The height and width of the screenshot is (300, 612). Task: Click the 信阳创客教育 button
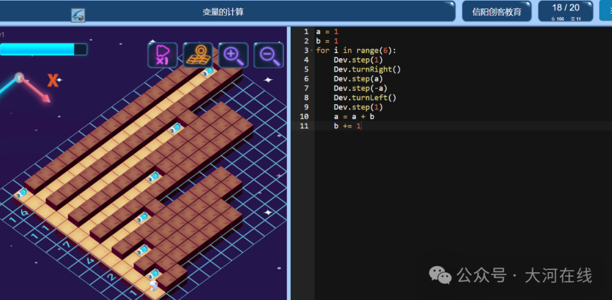point(496,12)
